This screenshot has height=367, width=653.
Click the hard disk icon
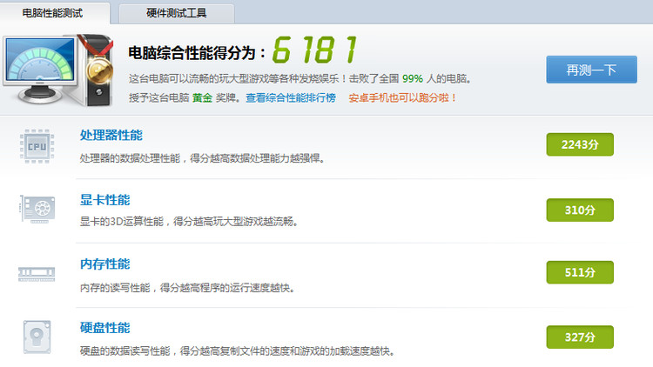click(x=37, y=337)
